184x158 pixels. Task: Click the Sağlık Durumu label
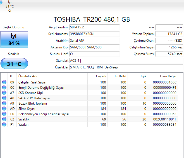click(13, 27)
